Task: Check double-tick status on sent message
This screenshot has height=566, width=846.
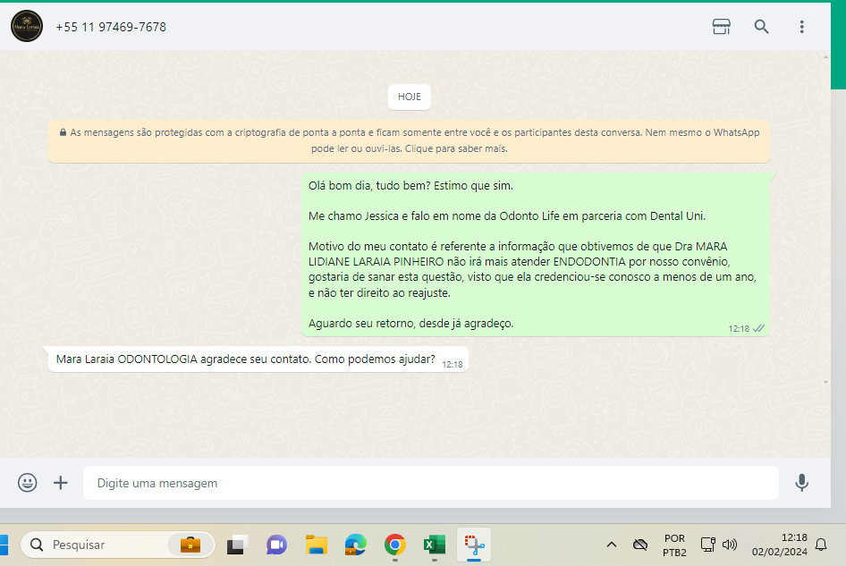Action: [x=758, y=328]
